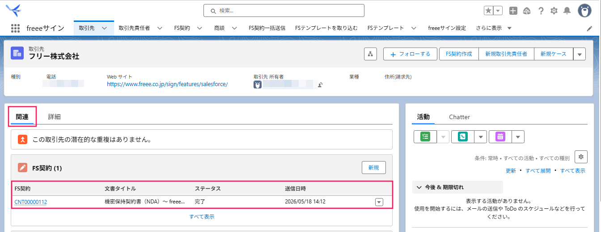This screenshot has height=232, width=601.
Task: Open dropdown beside the new event icon
Action: [518, 137]
